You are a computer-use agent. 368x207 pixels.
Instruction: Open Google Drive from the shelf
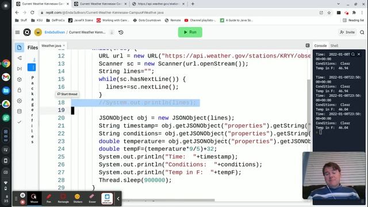click(6, 104)
